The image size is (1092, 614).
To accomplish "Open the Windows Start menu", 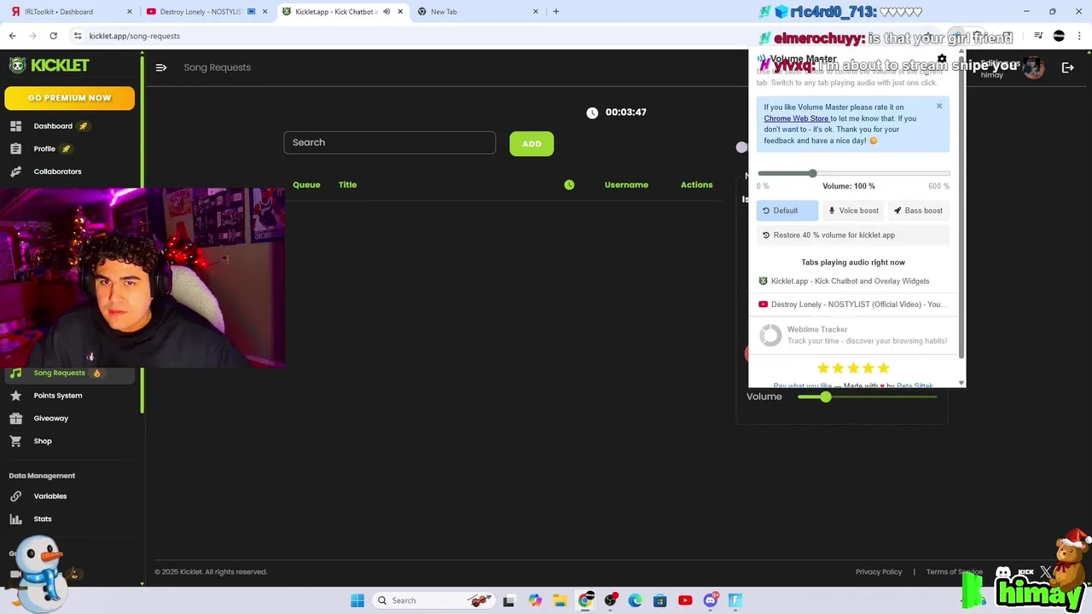I will coord(357,600).
